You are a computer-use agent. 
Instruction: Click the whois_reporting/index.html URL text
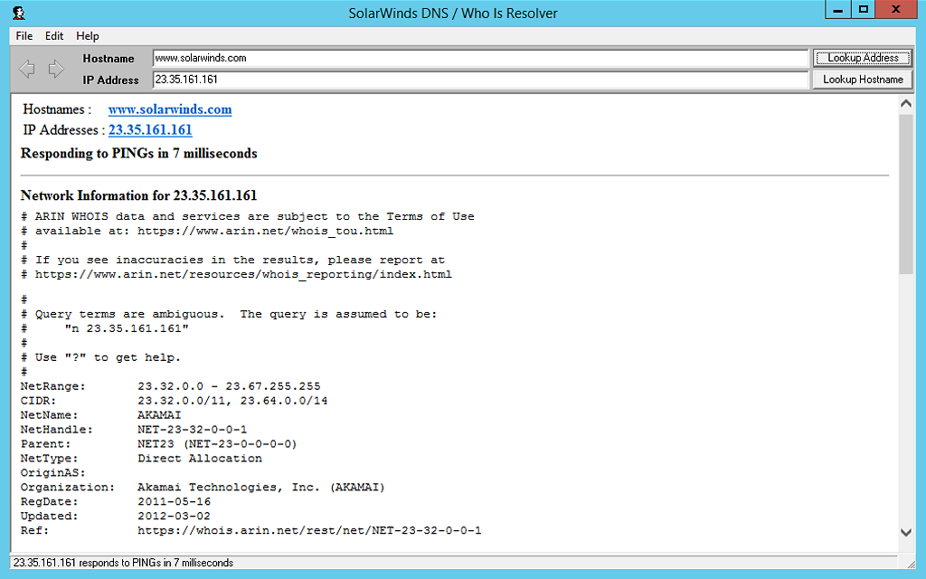pyautogui.click(x=243, y=275)
